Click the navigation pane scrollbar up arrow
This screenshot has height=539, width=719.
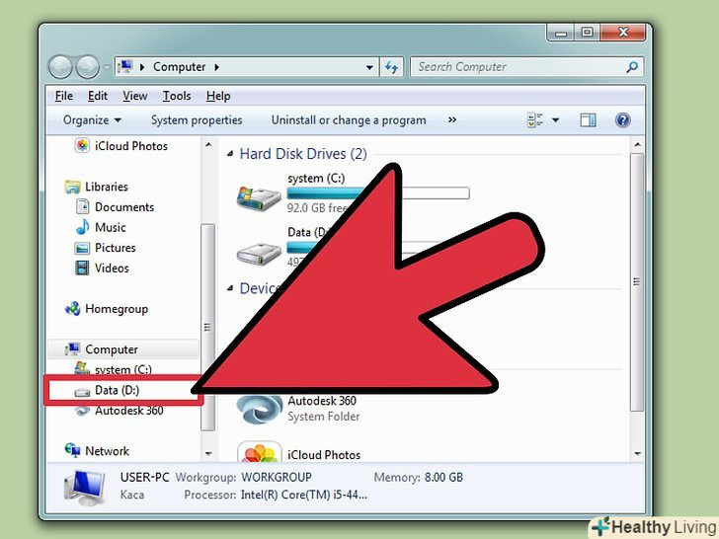(208, 145)
